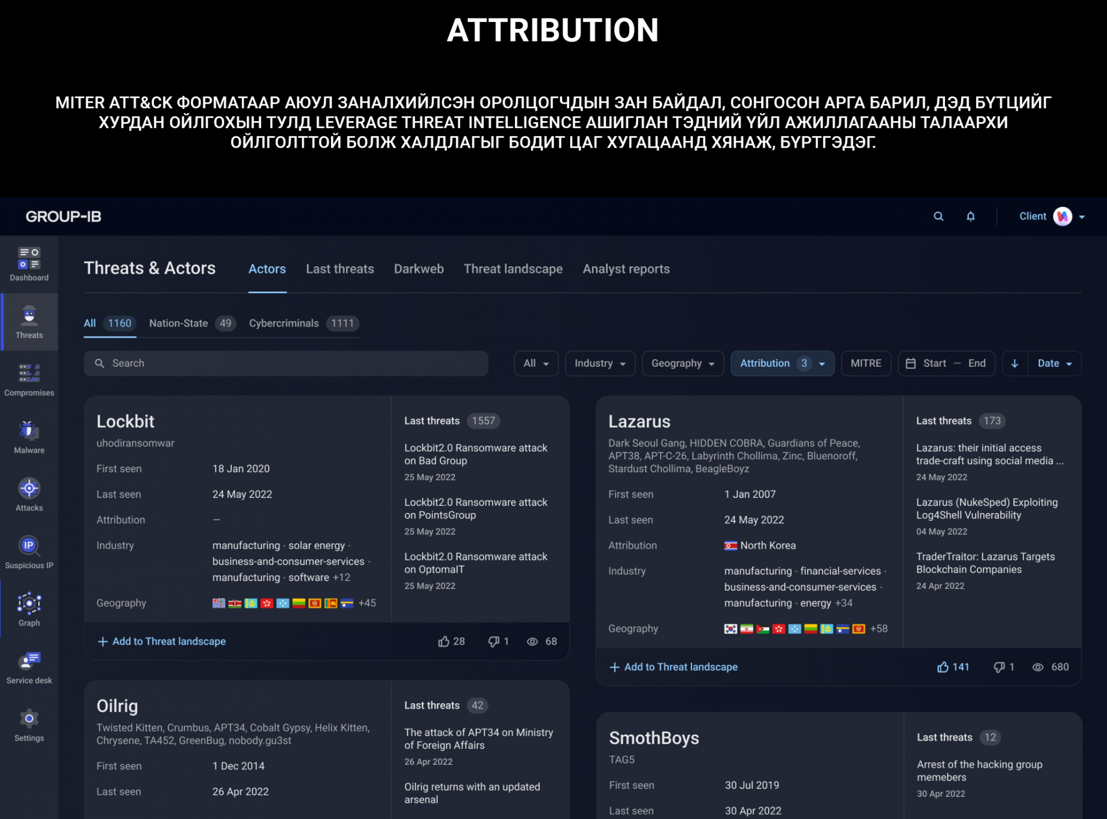Expand the Industry filter dropdown
Viewport: 1107px width, 819px height.
[600, 364]
